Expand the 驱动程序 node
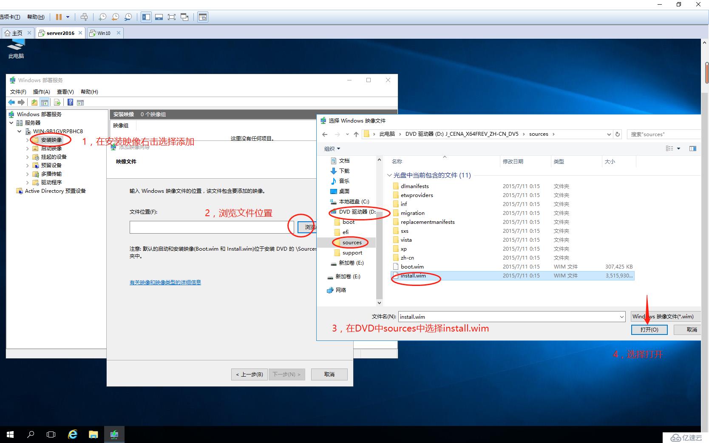The image size is (709, 443). click(x=28, y=182)
